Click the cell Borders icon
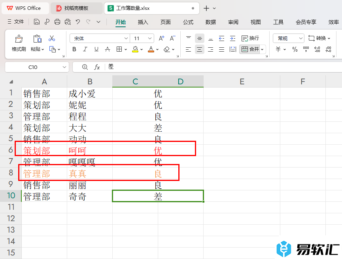The image size is (342, 259). click(x=119, y=49)
